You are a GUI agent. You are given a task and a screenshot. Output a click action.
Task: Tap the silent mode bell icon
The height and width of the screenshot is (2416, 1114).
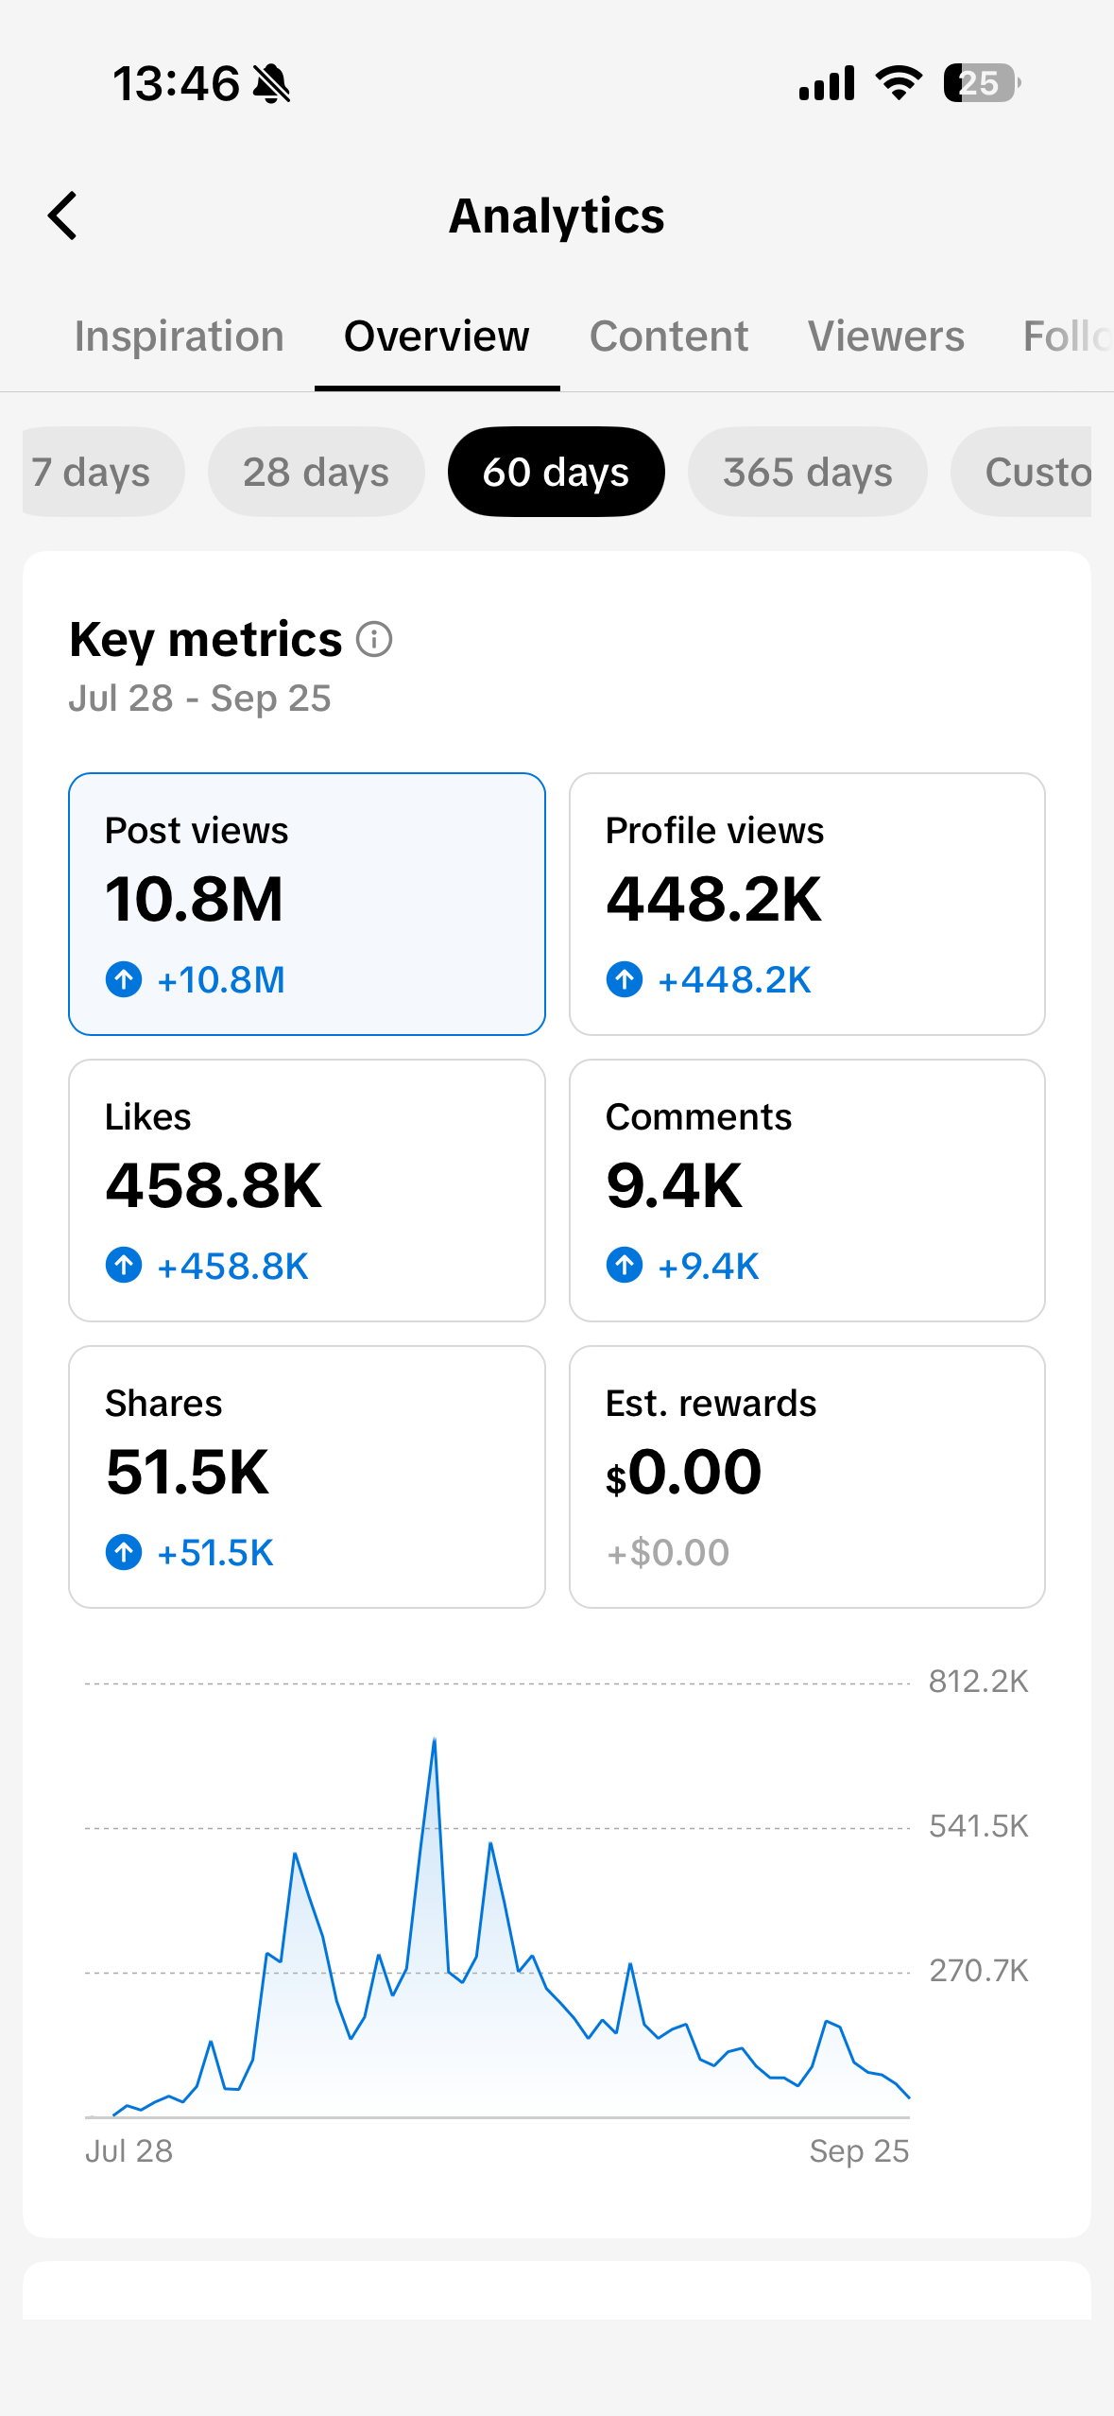(x=272, y=84)
